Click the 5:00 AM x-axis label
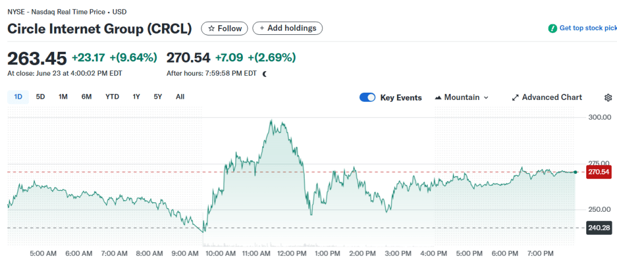 click(x=44, y=253)
